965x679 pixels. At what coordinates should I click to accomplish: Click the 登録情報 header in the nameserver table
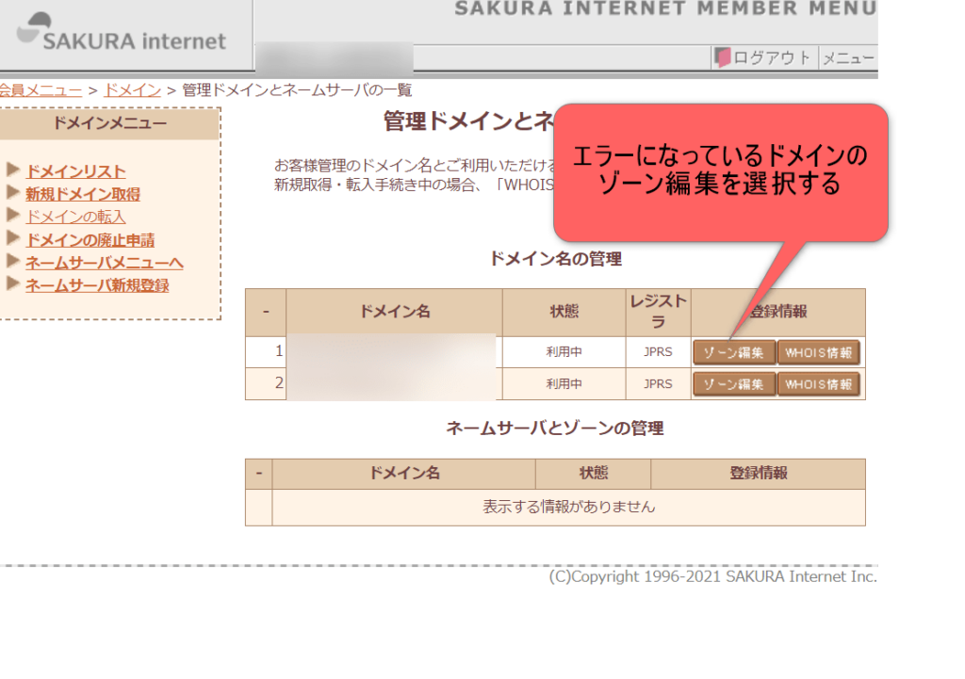tap(759, 473)
